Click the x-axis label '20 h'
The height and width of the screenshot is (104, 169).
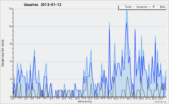click(141, 98)
